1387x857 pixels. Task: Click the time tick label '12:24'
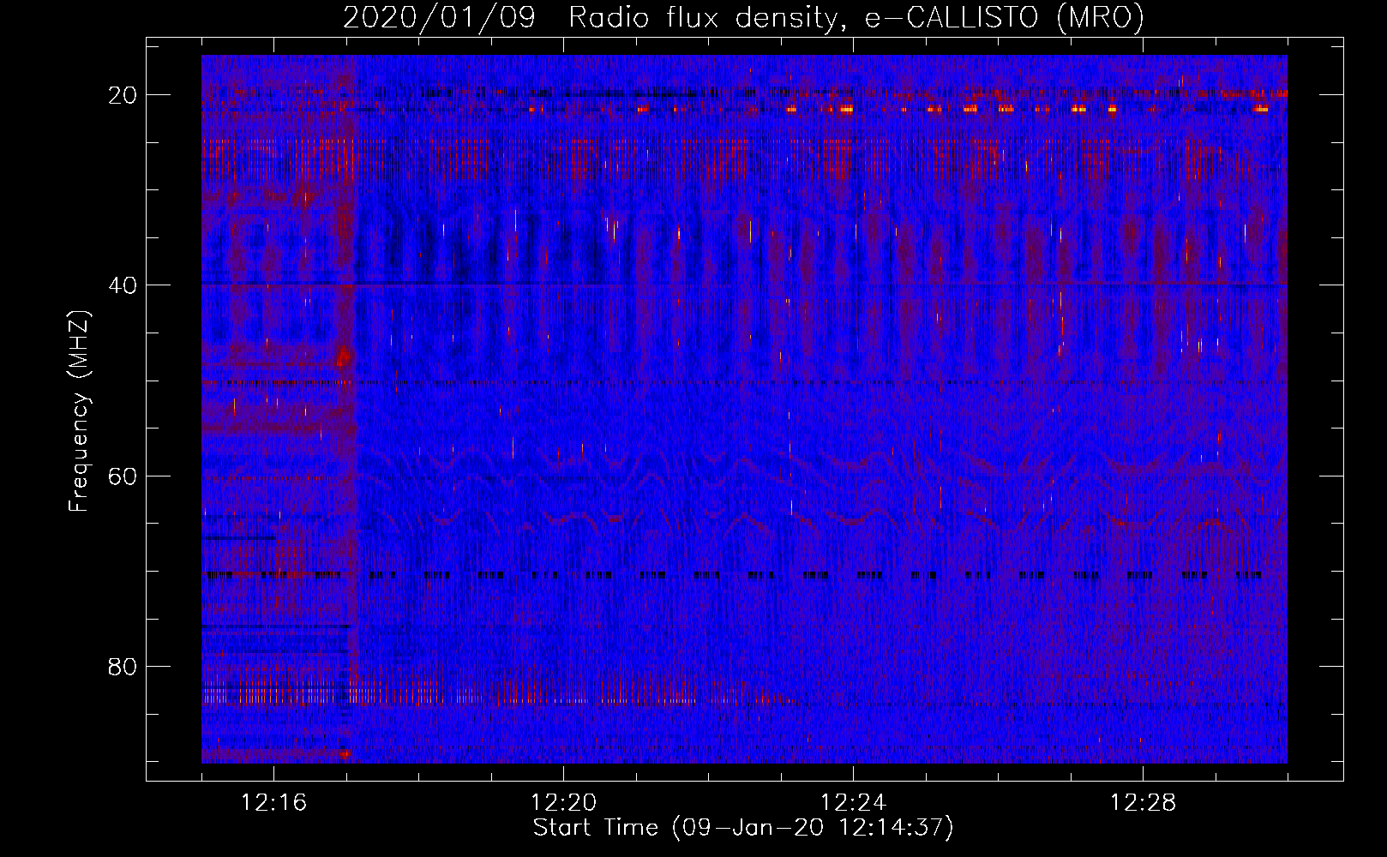click(x=853, y=803)
